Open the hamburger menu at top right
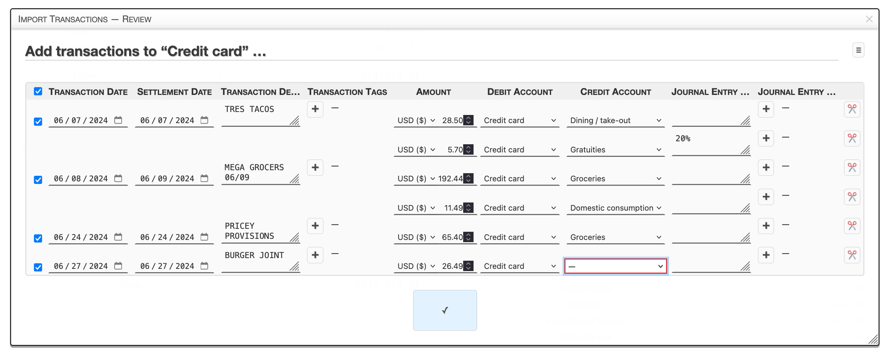The height and width of the screenshot is (356, 890). [x=858, y=50]
